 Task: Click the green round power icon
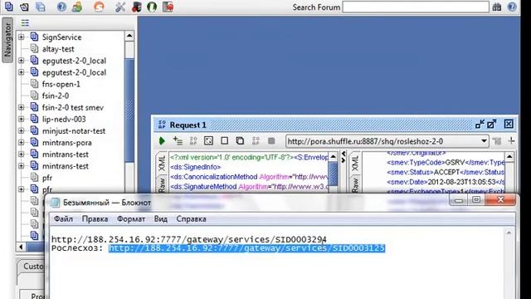(152, 7)
